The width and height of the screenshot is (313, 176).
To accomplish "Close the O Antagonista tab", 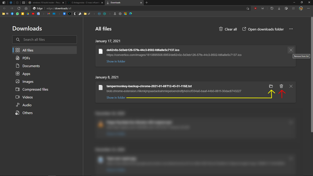I will pos(102,3).
